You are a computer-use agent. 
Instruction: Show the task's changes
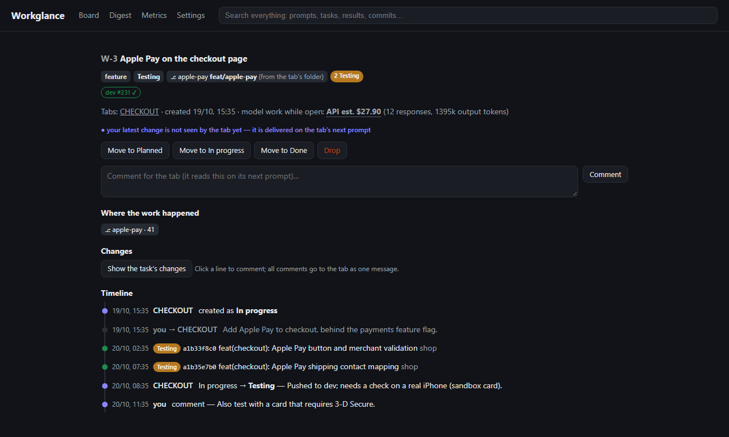(146, 268)
